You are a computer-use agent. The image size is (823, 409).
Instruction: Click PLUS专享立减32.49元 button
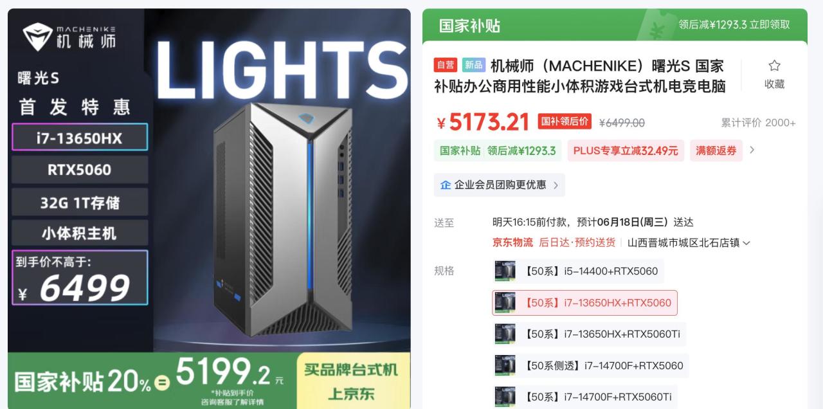coord(626,150)
